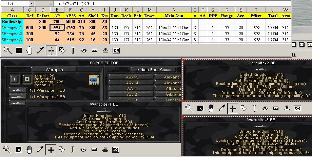Image resolution: width=312 pixels, height=157 pixels.
Task: Choose the eyedropper under the Warspite-2 BB panel
Action: pyautogui.click(x=222, y=108)
